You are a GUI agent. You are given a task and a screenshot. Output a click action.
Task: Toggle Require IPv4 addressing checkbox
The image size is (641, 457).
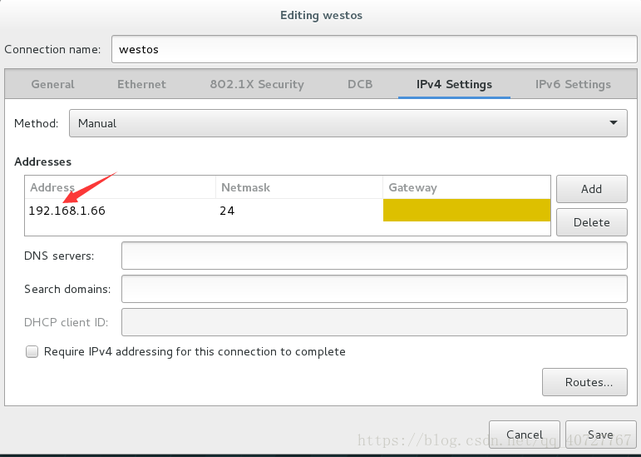pyautogui.click(x=32, y=352)
